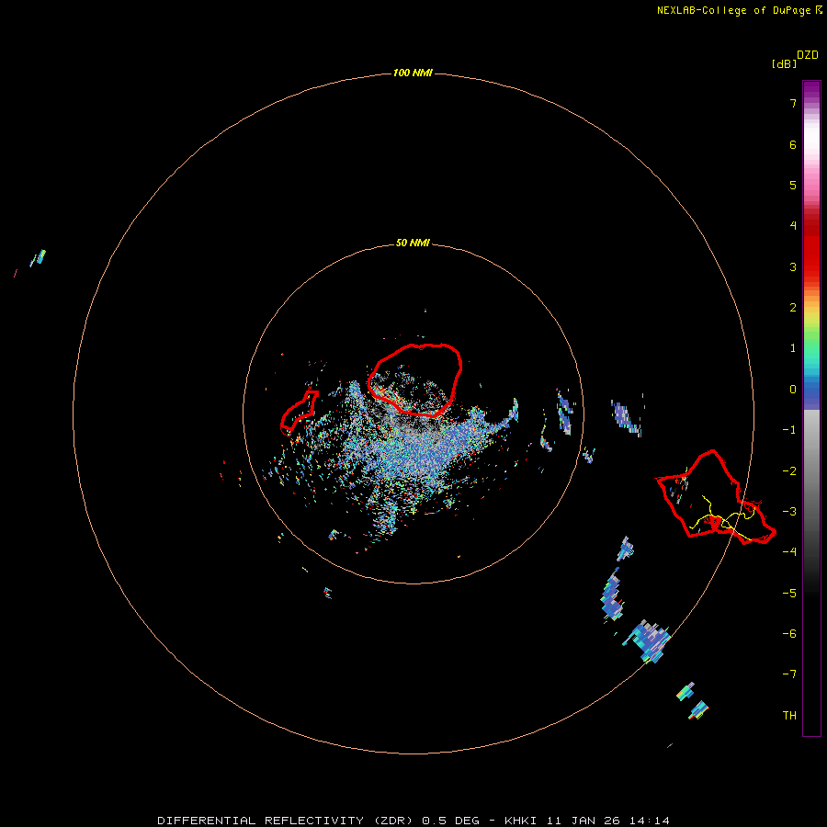Click the 100 NMI range ring label
827x827 pixels.
pyautogui.click(x=413, y=73)
